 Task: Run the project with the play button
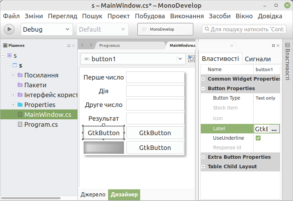9,29
